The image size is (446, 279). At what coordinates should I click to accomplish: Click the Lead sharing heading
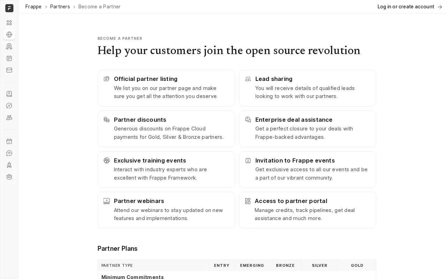pos(274,79)
